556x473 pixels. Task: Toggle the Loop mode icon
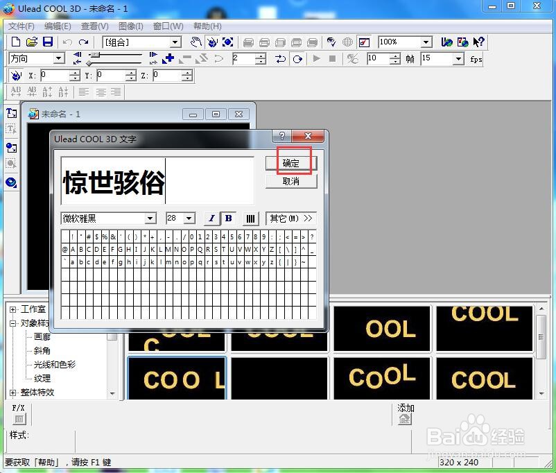coord(297,58)
